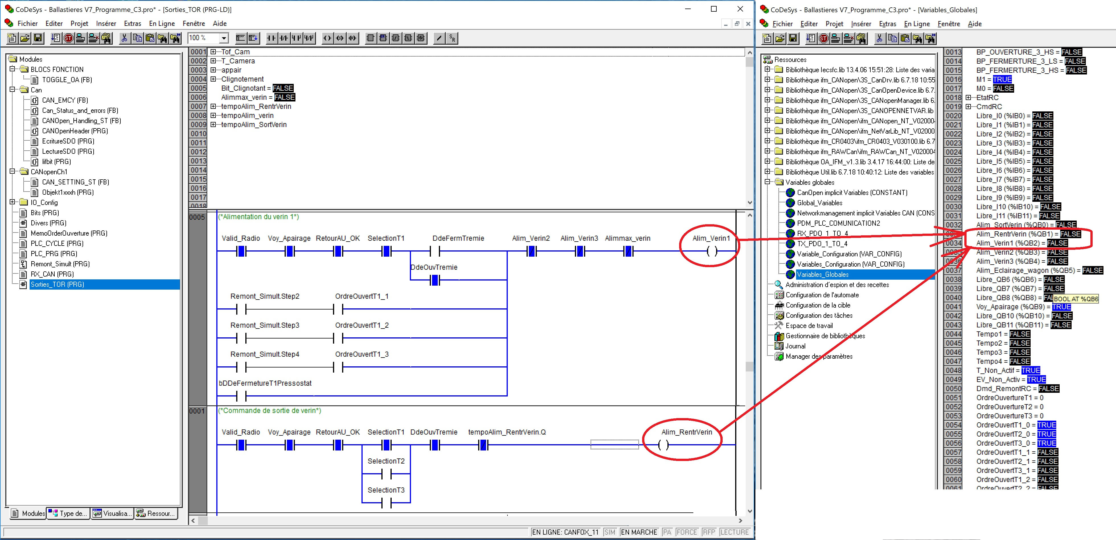Insert a normally open contact from toolbar
Image resolution: width=1116 pixels, height=540 pixels.
(271, 38)
